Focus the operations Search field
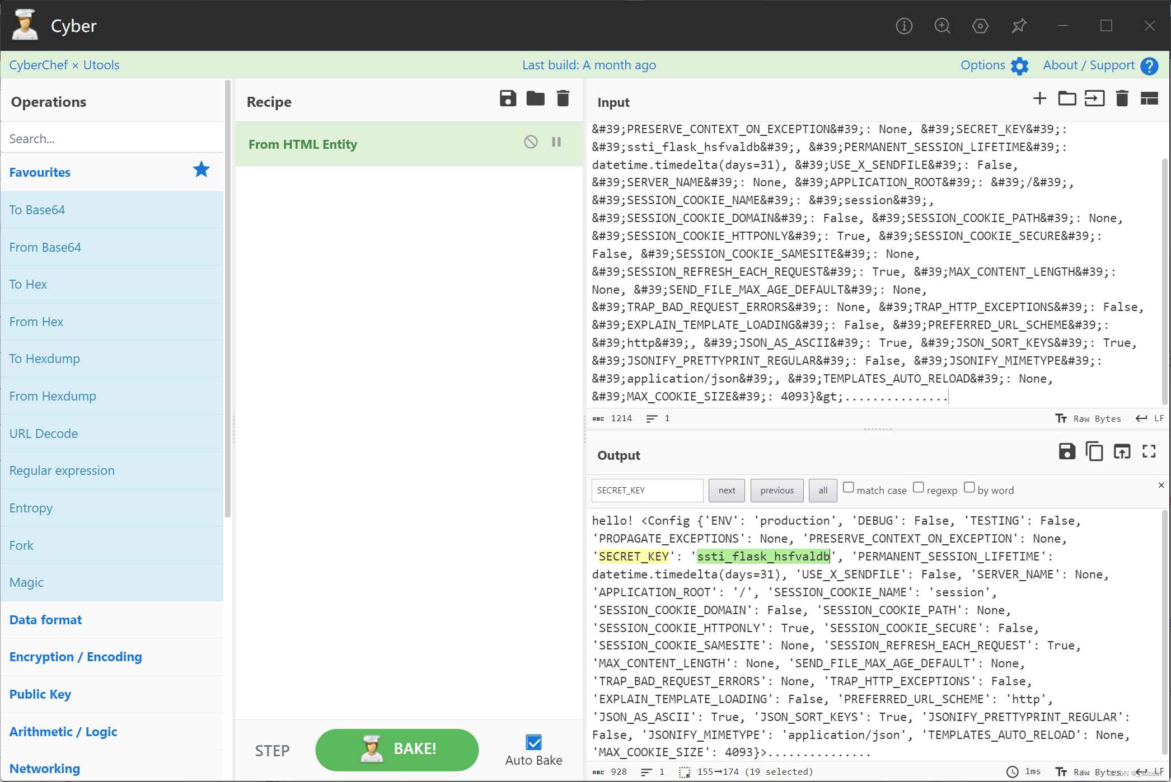This screenshot has width=1171, height=782. [112, 139]
